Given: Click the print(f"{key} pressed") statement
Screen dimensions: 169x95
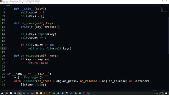Looking at the screenshot, I should (x=40, y=27).
